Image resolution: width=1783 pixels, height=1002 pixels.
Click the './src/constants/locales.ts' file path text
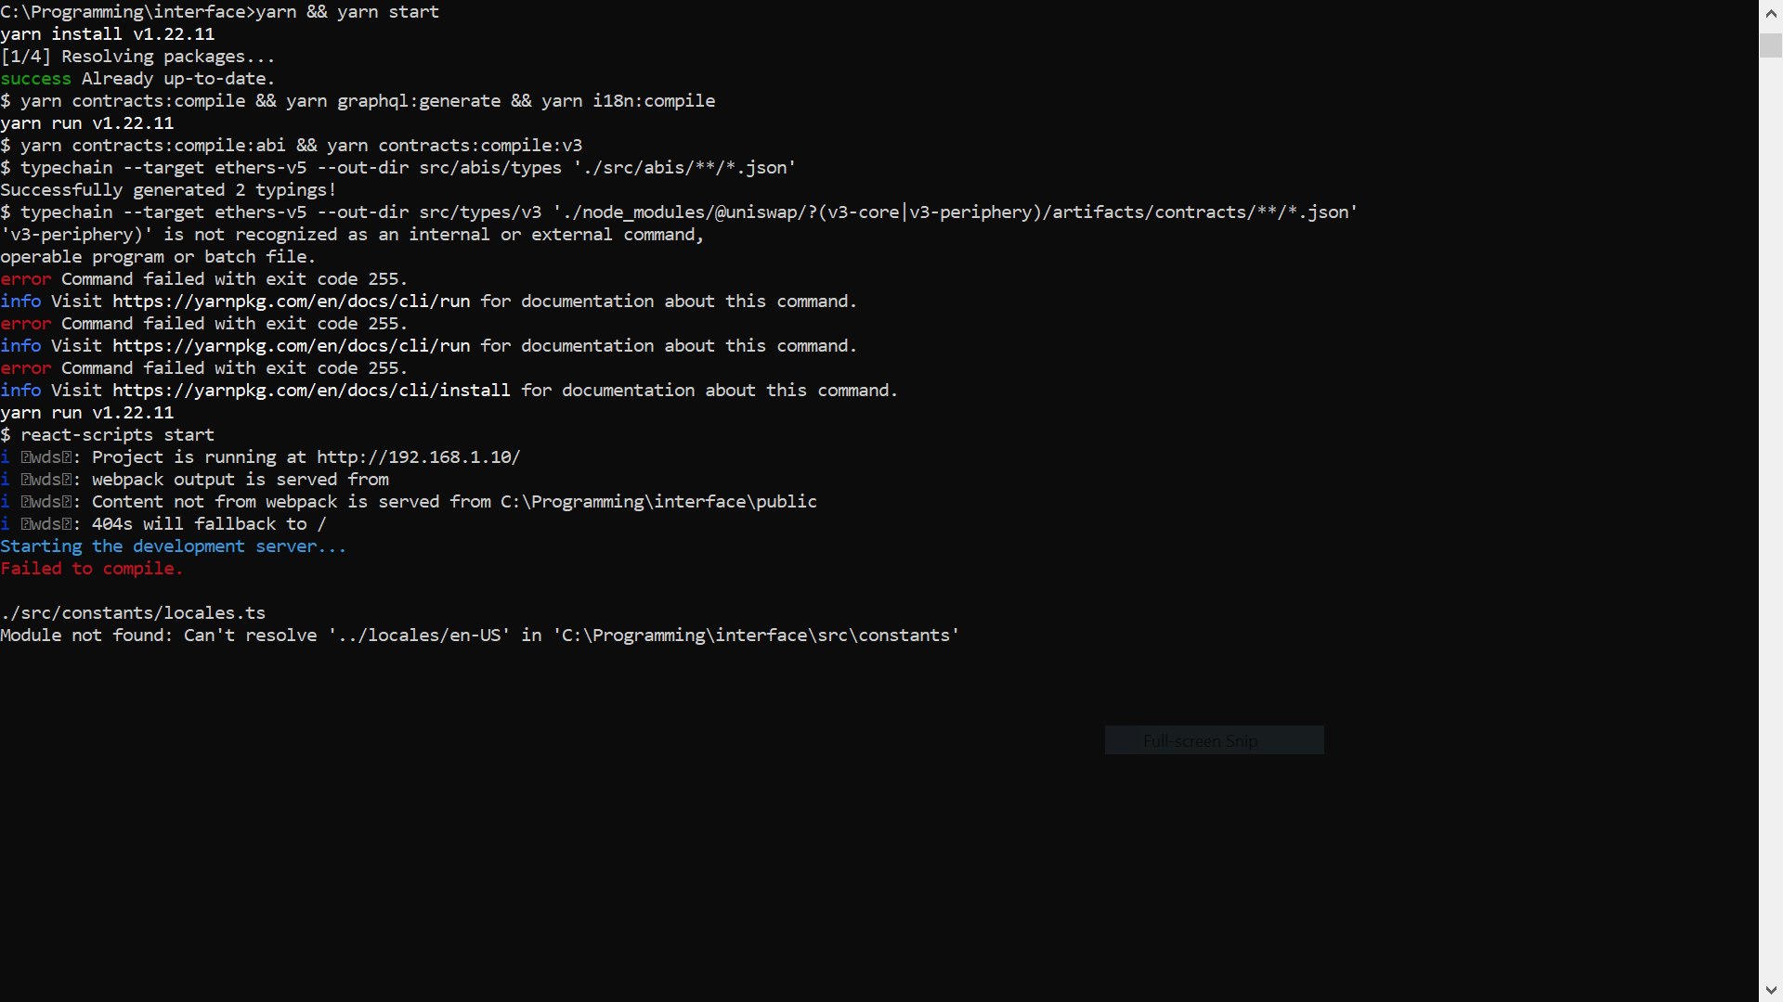[132, 612]
